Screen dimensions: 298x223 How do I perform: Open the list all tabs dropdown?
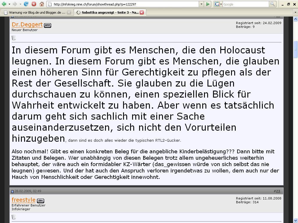point(295,12)
